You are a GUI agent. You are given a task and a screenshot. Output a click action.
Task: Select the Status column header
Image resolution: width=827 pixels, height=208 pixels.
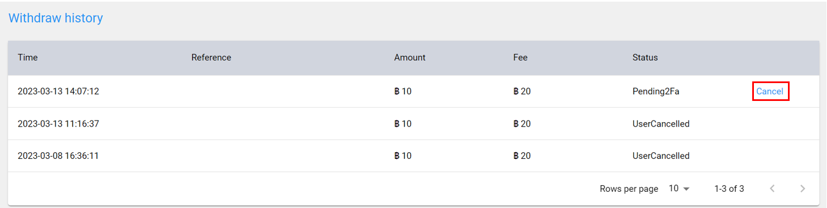point(645,57)
